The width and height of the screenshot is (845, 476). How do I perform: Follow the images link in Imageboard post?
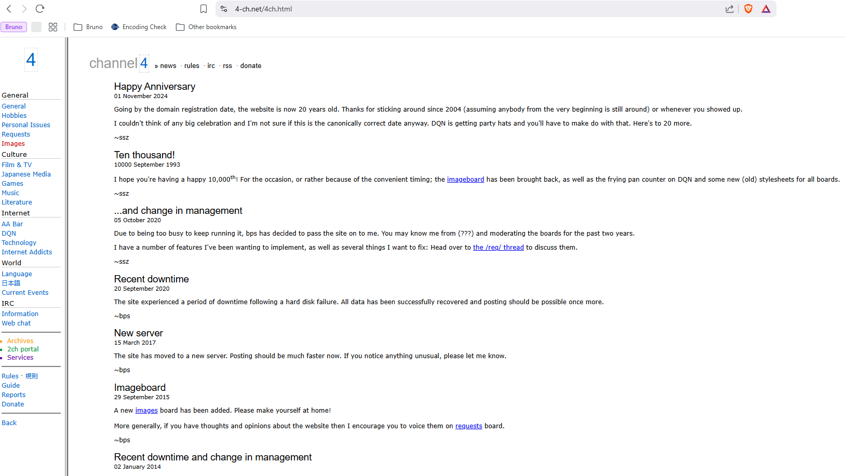click(146, 411)
